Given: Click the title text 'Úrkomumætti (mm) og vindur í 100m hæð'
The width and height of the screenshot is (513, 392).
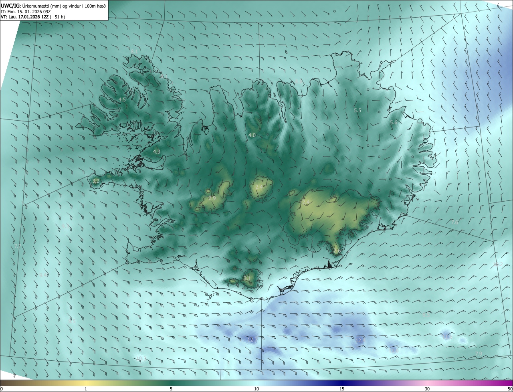Looking at the screenshot, I should 64,5.
